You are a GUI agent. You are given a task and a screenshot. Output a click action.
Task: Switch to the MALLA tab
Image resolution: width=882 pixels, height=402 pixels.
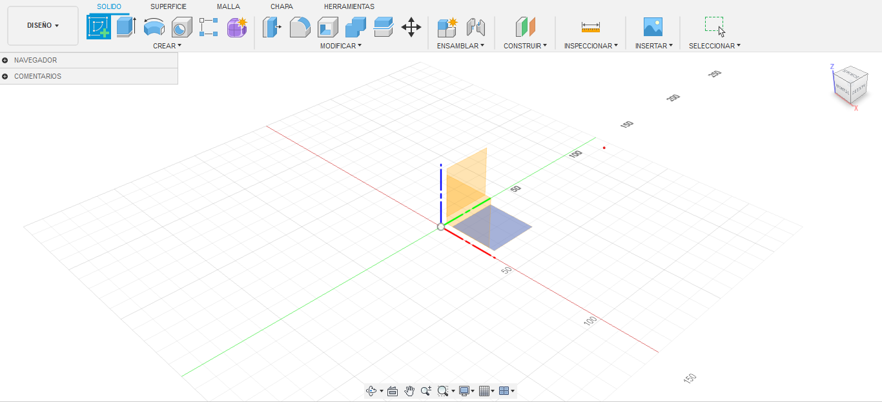tap(229, 6)
